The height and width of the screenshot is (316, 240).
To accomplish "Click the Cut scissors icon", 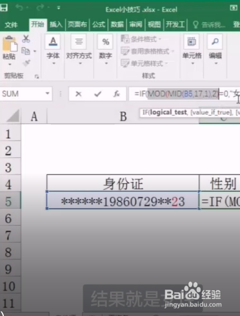I will click(26, 39).
